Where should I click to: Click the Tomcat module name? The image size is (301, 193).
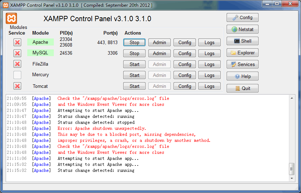click(x=40, y=86)
